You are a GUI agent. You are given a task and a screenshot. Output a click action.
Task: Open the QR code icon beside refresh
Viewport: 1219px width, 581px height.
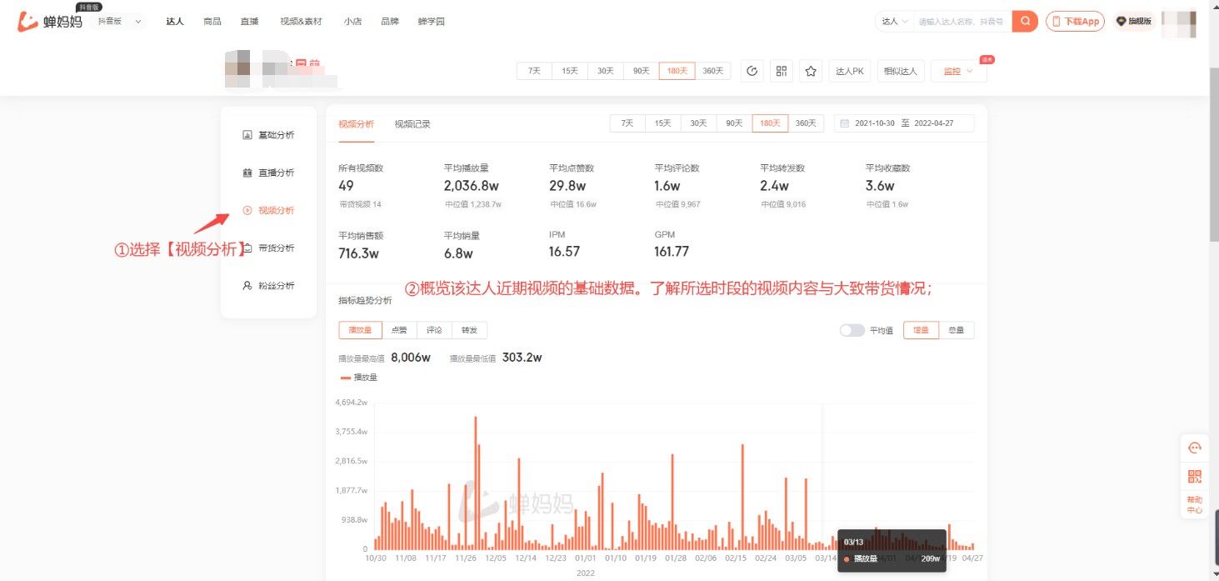coord(781,71)
